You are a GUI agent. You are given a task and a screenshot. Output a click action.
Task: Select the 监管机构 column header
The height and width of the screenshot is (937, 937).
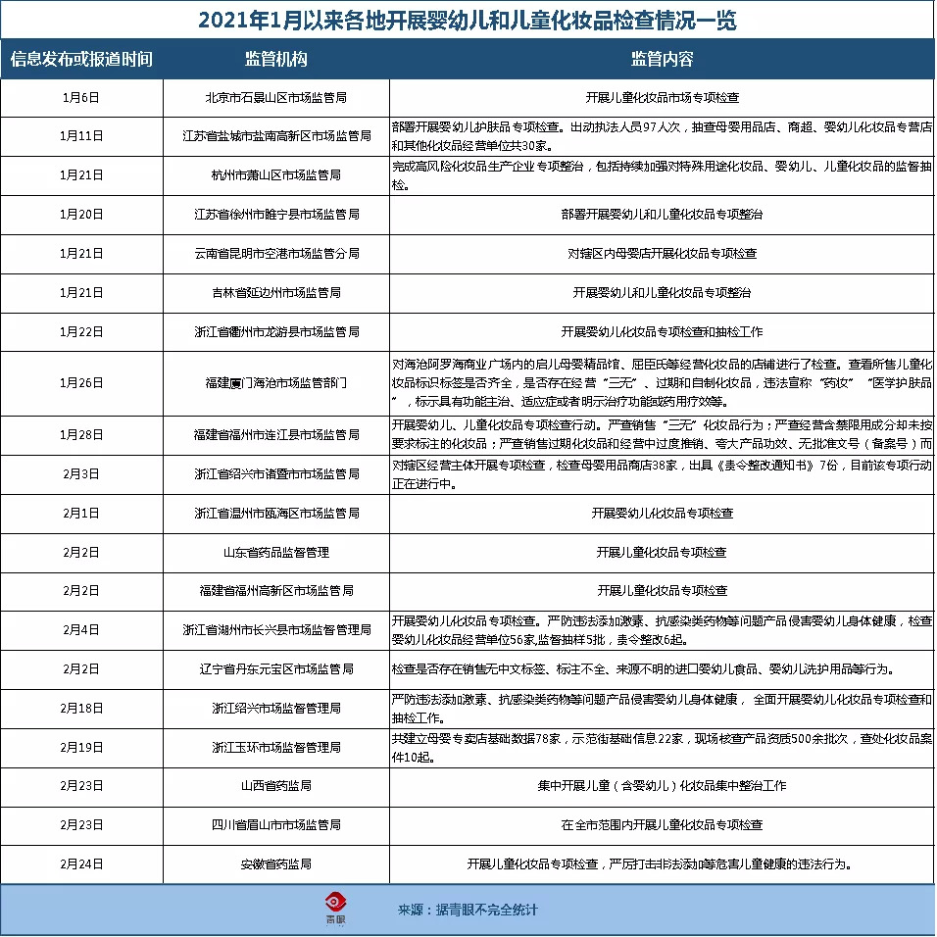click(276, 59)
